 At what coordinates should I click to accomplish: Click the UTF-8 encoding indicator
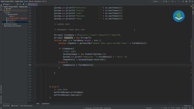tap(172, 108)
